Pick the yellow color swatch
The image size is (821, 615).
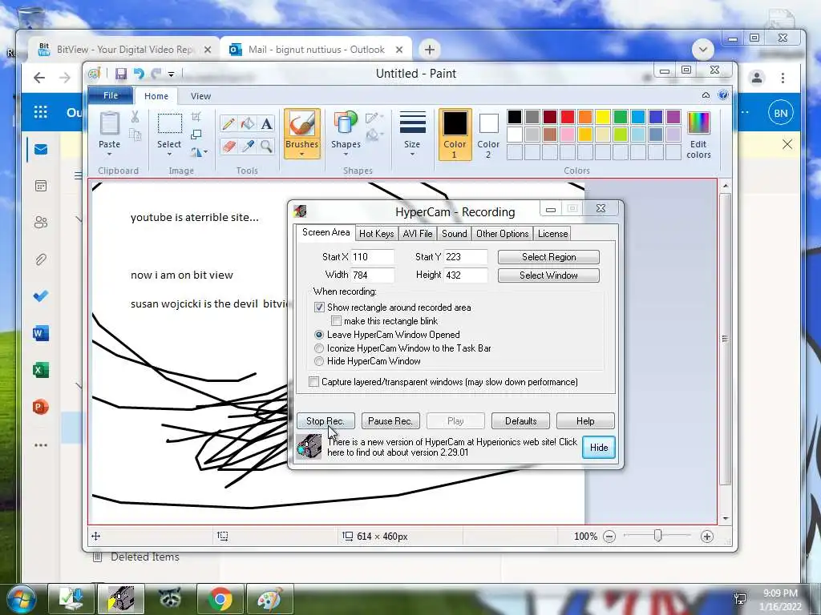tap(603, 117)
